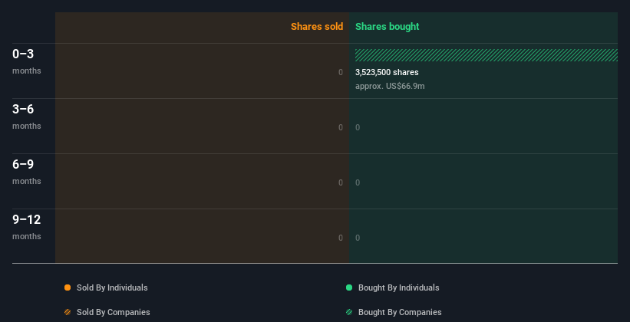Click the 3,523,500 shares value

point(387,72)
